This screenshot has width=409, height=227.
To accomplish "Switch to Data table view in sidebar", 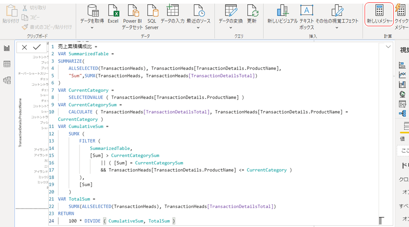I will [x=7, y=64].
